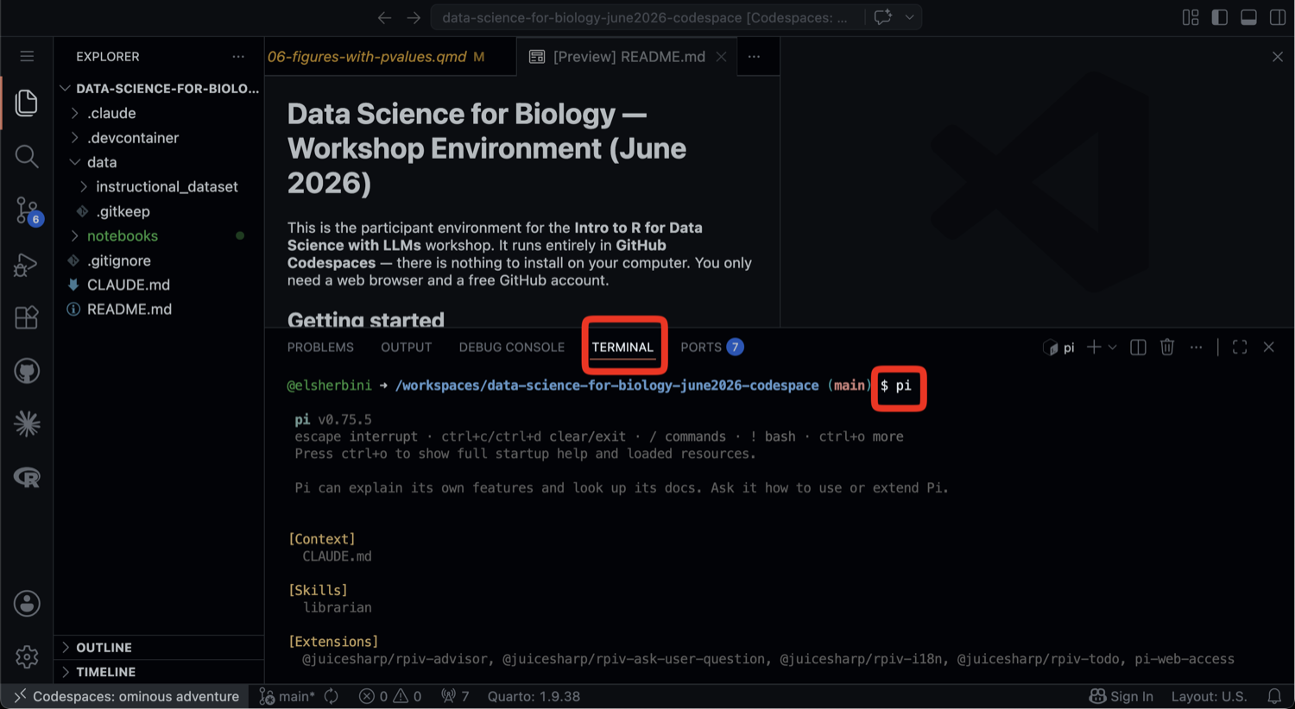Click Layout: U.S. in status bar

[1209, 696]
